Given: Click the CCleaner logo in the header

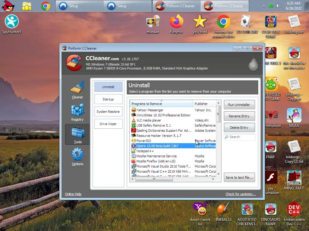Looking at the screenshot, I should click(74, 63).
